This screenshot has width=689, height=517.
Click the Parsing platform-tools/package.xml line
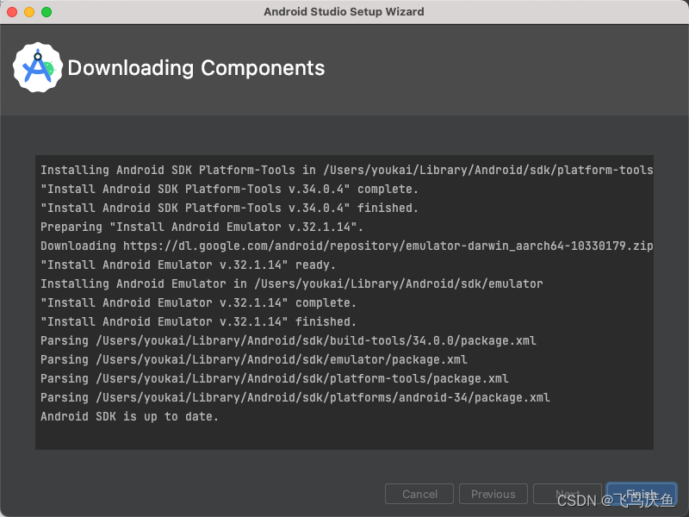point(274,378)
